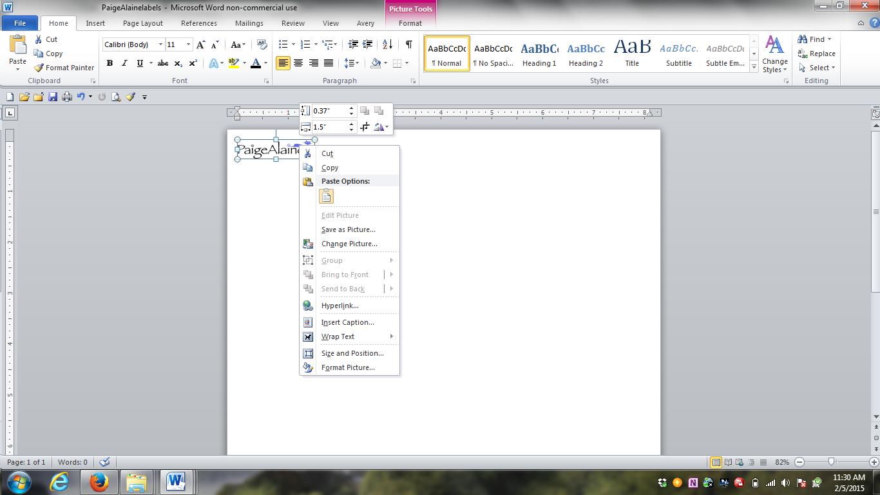
Task: Click the Replace button in Editing group
Action: [x=816, y=53]
